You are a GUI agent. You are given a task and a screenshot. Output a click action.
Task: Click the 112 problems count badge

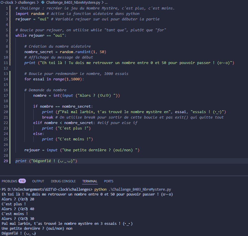point(22,181)
